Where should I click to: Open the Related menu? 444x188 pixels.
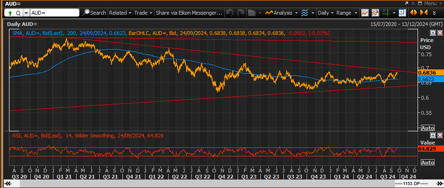click(120, 13)
